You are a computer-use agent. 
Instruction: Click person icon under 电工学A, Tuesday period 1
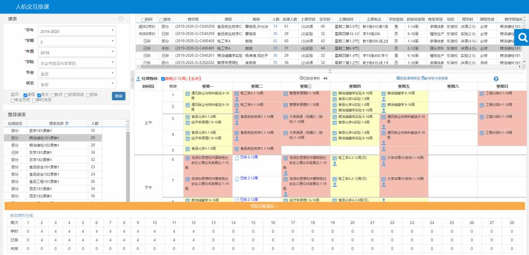pos(237,99)
